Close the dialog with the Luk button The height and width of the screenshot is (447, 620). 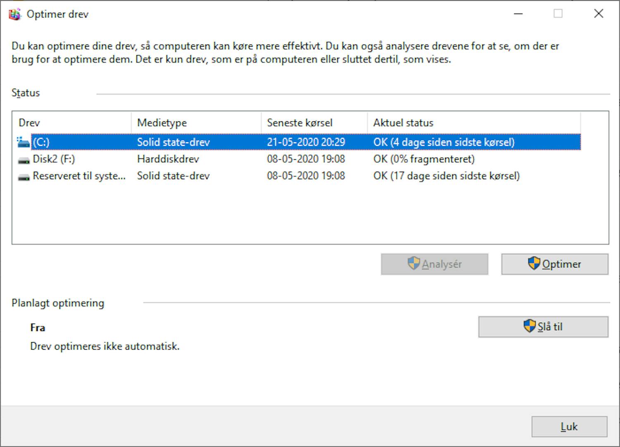[569, 426]
